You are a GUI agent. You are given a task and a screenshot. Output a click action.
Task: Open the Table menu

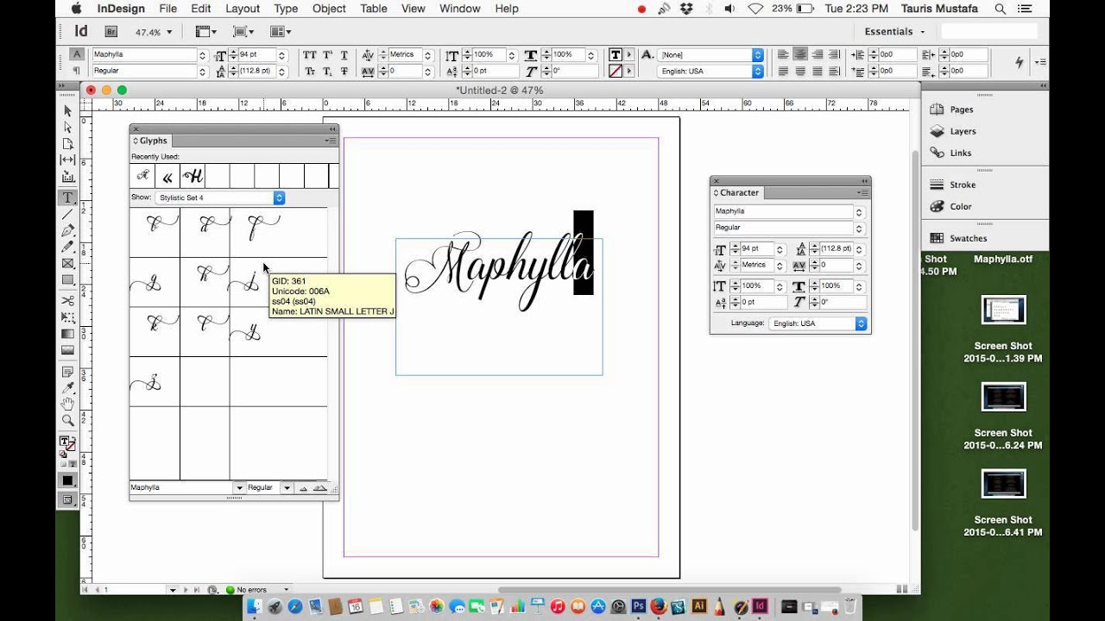(x=374, y=9)
